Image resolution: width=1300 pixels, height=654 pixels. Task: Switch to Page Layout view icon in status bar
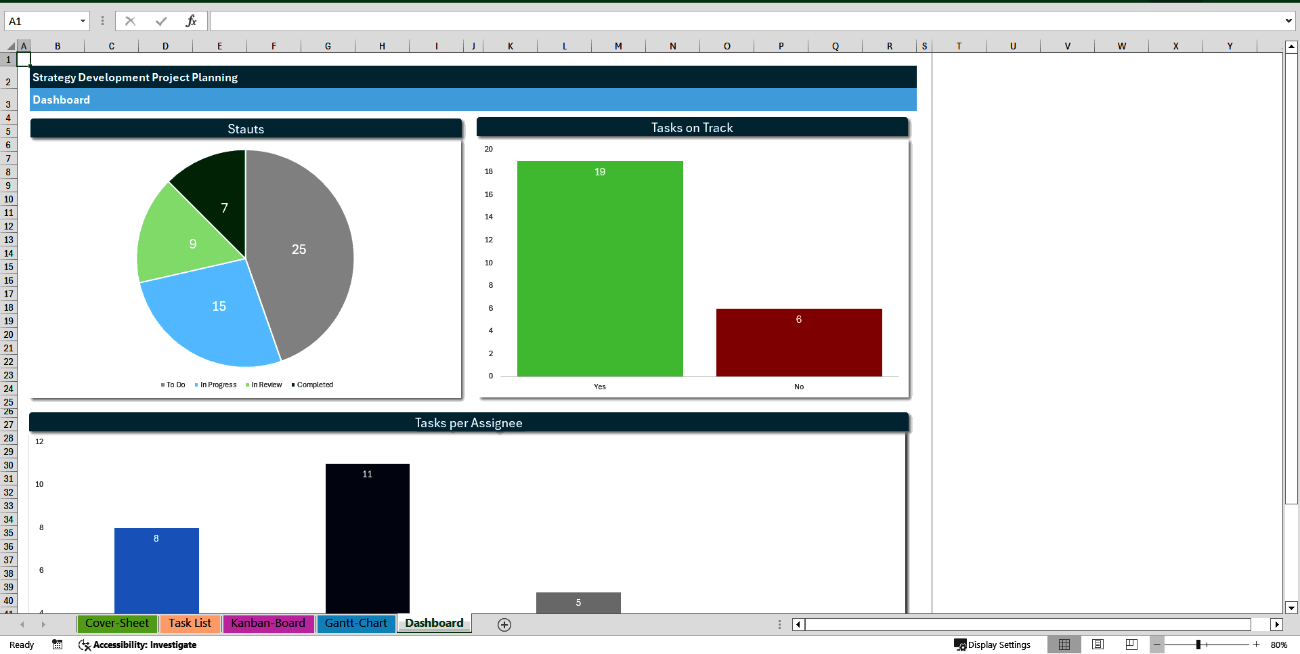(x=1098, y=645)
